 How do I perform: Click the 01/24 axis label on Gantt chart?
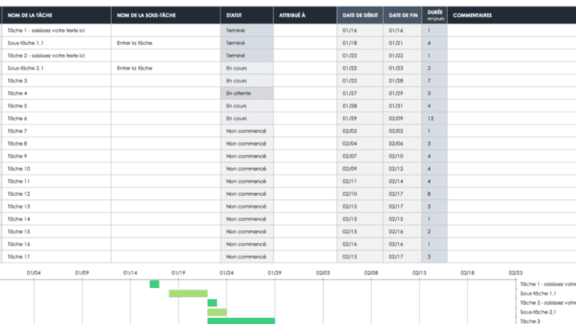click(226, 272)
